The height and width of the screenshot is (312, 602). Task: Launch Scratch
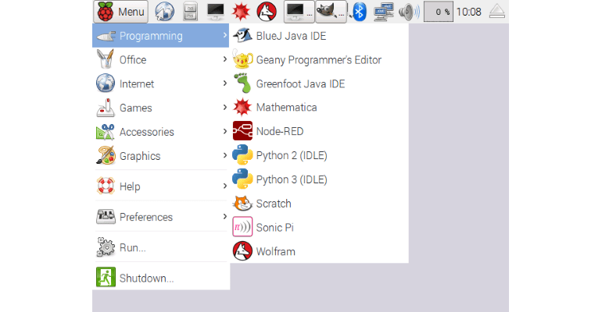click(x=319, y=204)
